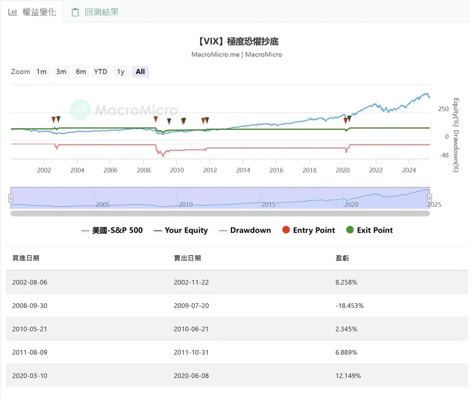
Task: Click the gray scrollbar under the navigator
Action: tap(220, 213)
